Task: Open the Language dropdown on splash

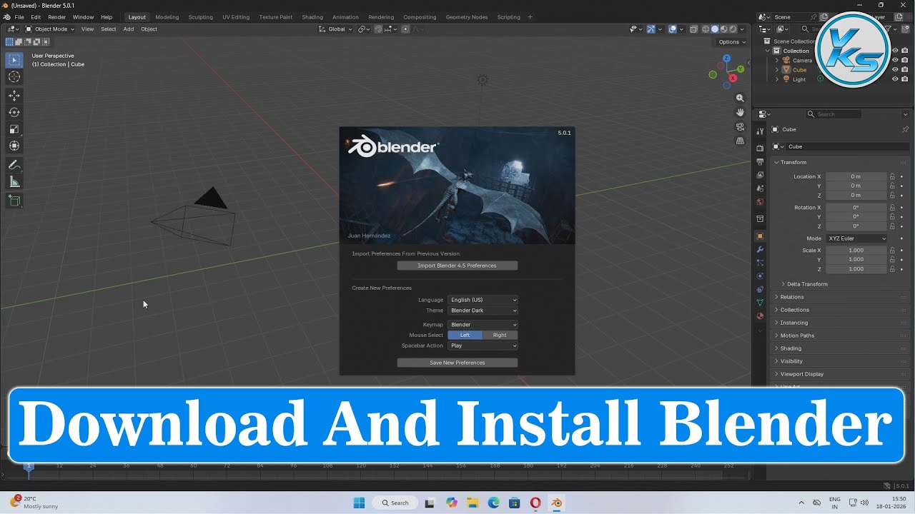Action: click(x=483, y=300)
